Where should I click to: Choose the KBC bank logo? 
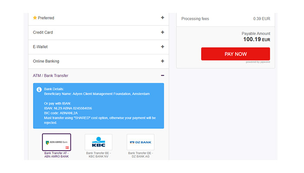[x=98, y=142]
